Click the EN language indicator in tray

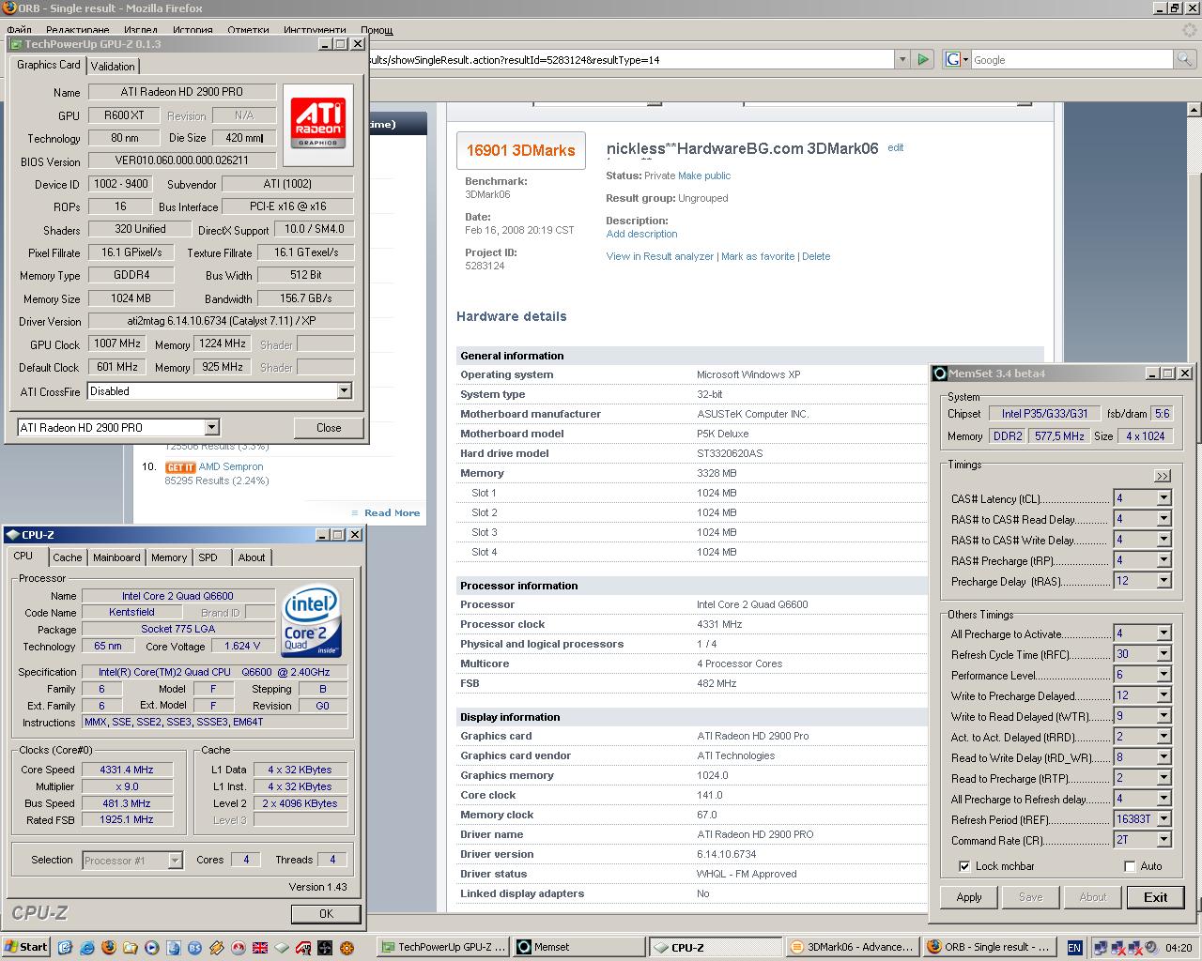[1074, 948]
